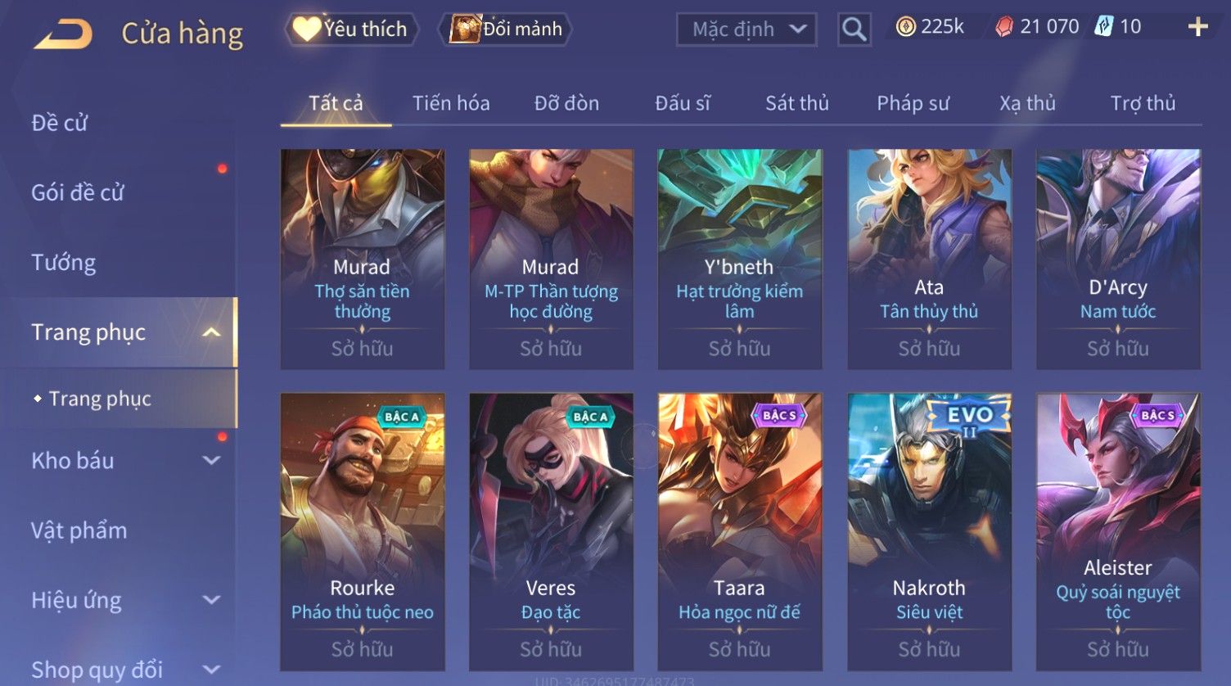1231x686 pixels.
Task: Tap the red gem currency icon
Action: [x=1004, y=27]
